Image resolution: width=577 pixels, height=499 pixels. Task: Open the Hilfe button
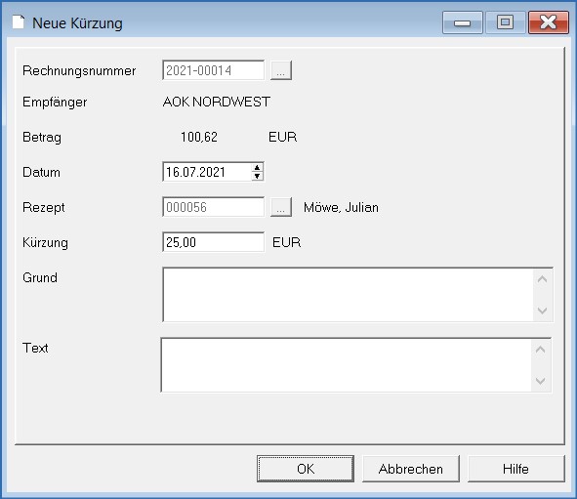[x=515, y=469]
